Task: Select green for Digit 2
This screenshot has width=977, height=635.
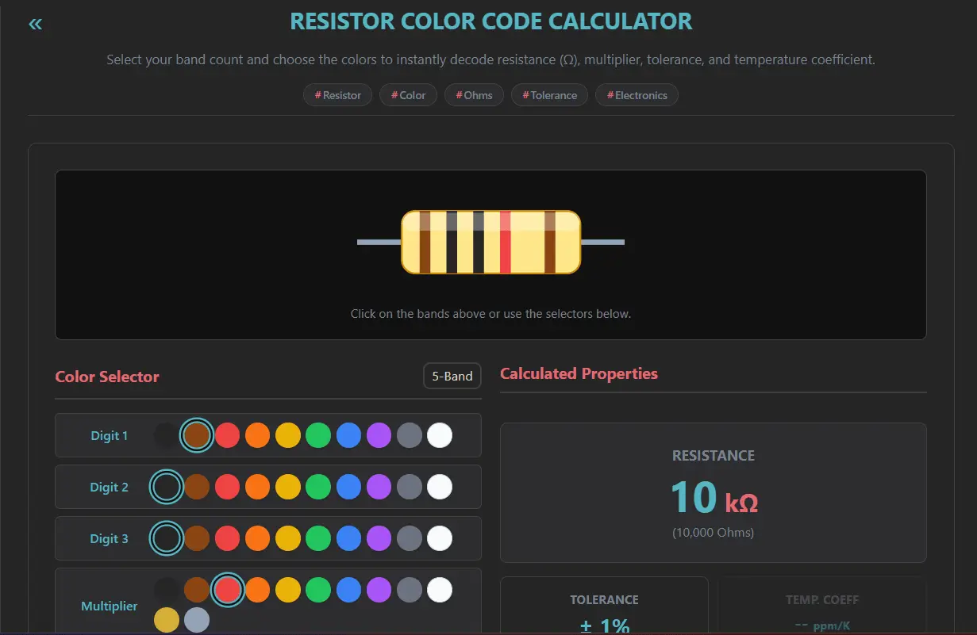Action: (x=318, y=487)
